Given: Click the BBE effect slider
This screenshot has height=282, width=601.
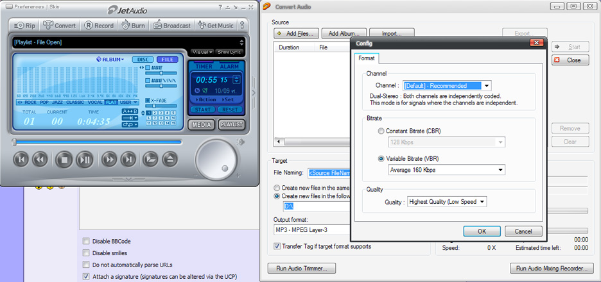Looking at the screenshot, I should pos(161,72).
